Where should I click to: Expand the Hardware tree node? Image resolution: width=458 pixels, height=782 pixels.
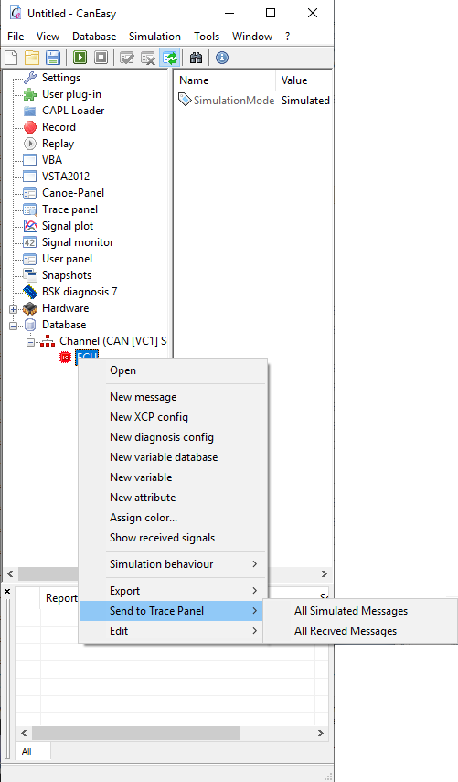[x=14, y=309]
